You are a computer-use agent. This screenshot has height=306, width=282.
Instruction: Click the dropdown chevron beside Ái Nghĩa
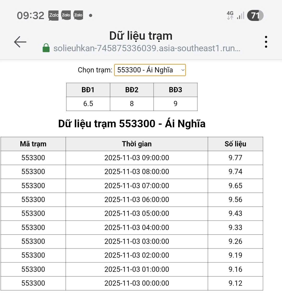(x=183, y=70)
